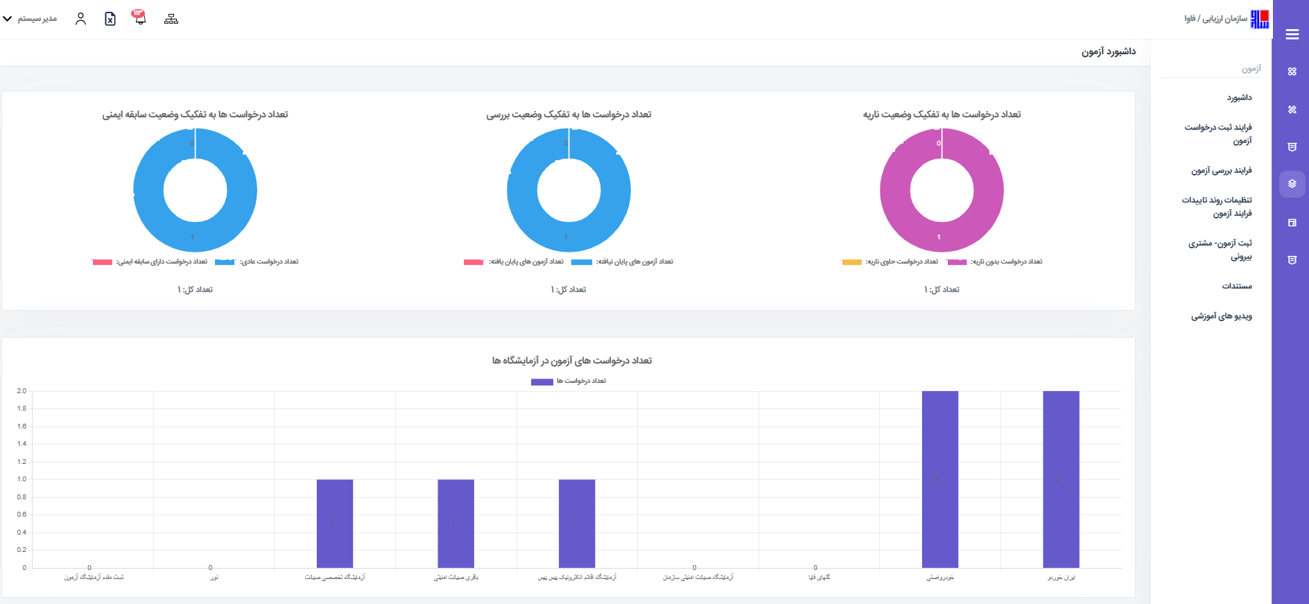Click the badge icon just above the layers icon

(x=1292, y=147)
